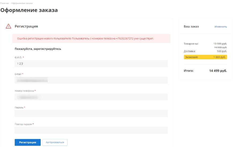Image resolution: width=235 pixels, height=147 pixels.
Task: Click the 14 499 руб. total
Action: (x=218, y=71)
